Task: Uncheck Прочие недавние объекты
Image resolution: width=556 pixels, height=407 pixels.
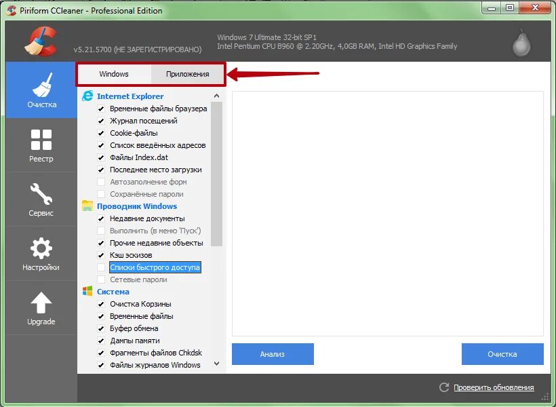Action: click(101, 243)
